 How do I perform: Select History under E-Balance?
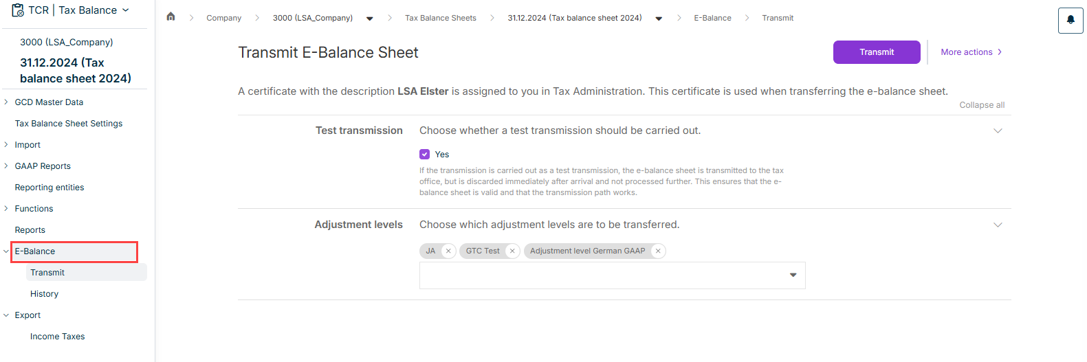pyautogui.click(x=45, y=294)
